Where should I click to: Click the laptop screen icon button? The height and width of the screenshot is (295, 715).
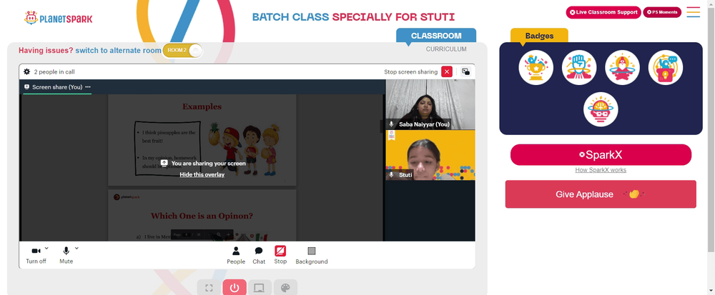point(260,288)
